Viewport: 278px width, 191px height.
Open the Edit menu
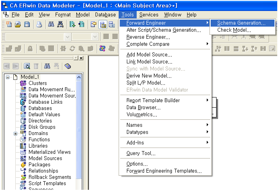(29, 15)
